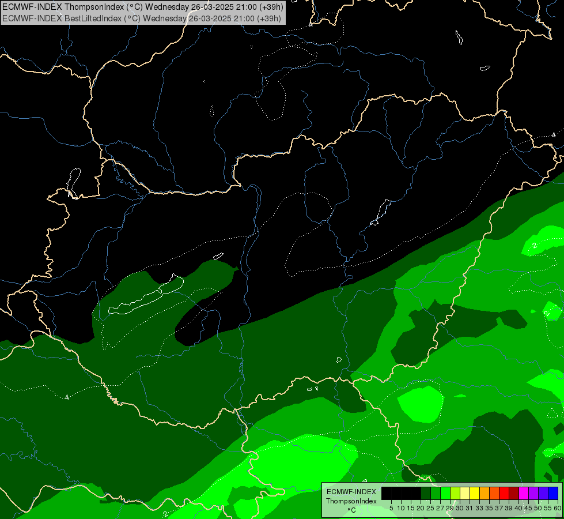Click the legend scale value '29'

pos(450,508)
